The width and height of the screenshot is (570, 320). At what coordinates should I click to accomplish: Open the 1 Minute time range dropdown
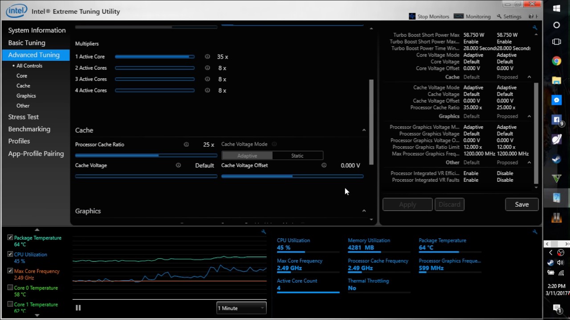(x=241, y=308)
